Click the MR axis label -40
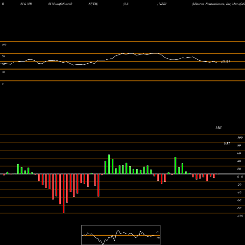 [239, 193]
